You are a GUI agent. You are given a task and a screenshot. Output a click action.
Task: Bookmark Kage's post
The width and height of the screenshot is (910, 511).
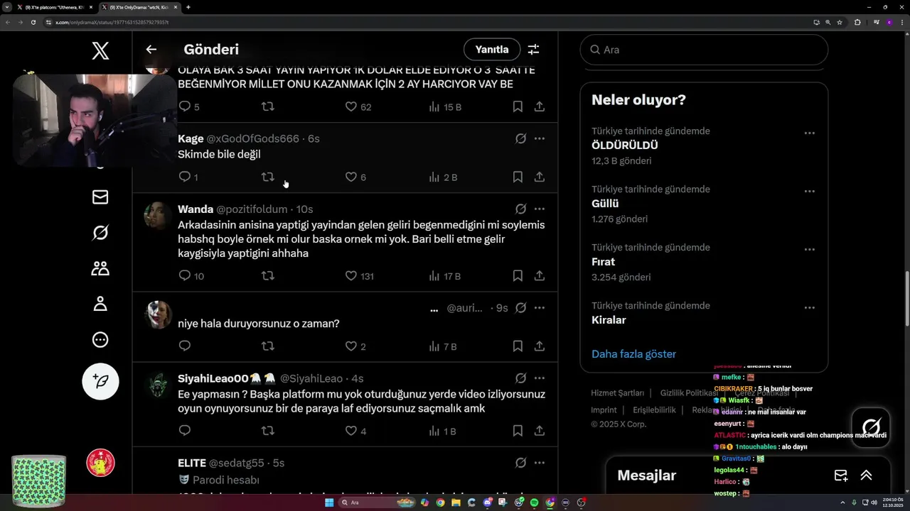(518, 177)
